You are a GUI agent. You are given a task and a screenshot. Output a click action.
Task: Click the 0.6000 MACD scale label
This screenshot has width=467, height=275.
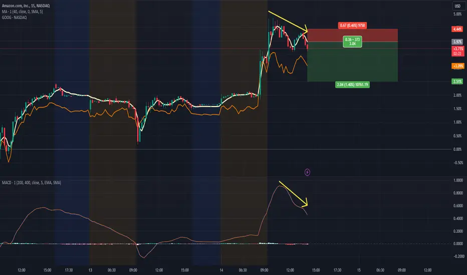click(x=458, y=205)
